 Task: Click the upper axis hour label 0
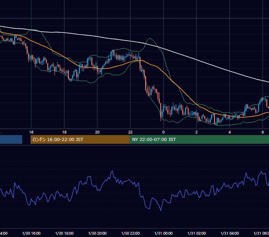(x=163, y=132)
